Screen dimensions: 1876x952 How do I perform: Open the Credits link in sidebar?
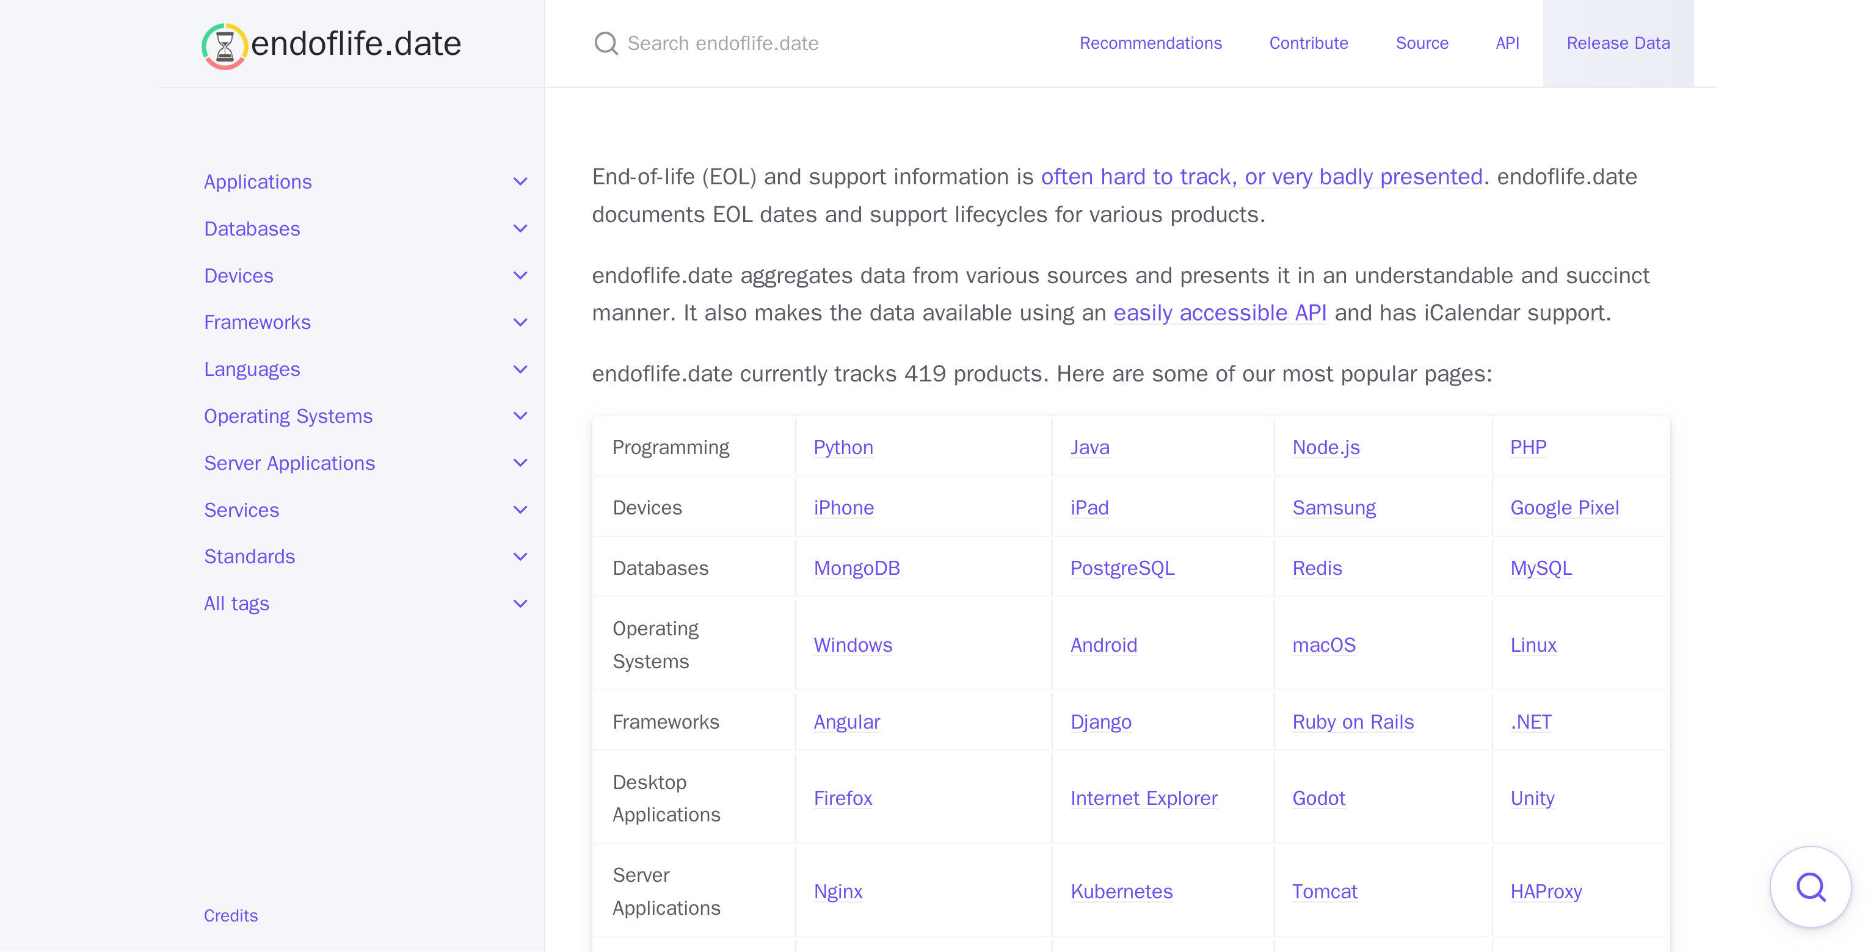point(230,915)
